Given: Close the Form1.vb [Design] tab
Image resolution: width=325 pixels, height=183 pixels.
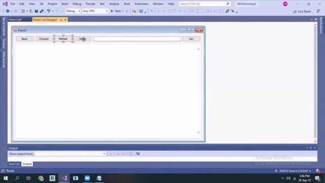Looking at the screenshot, I should pos(66,20).
